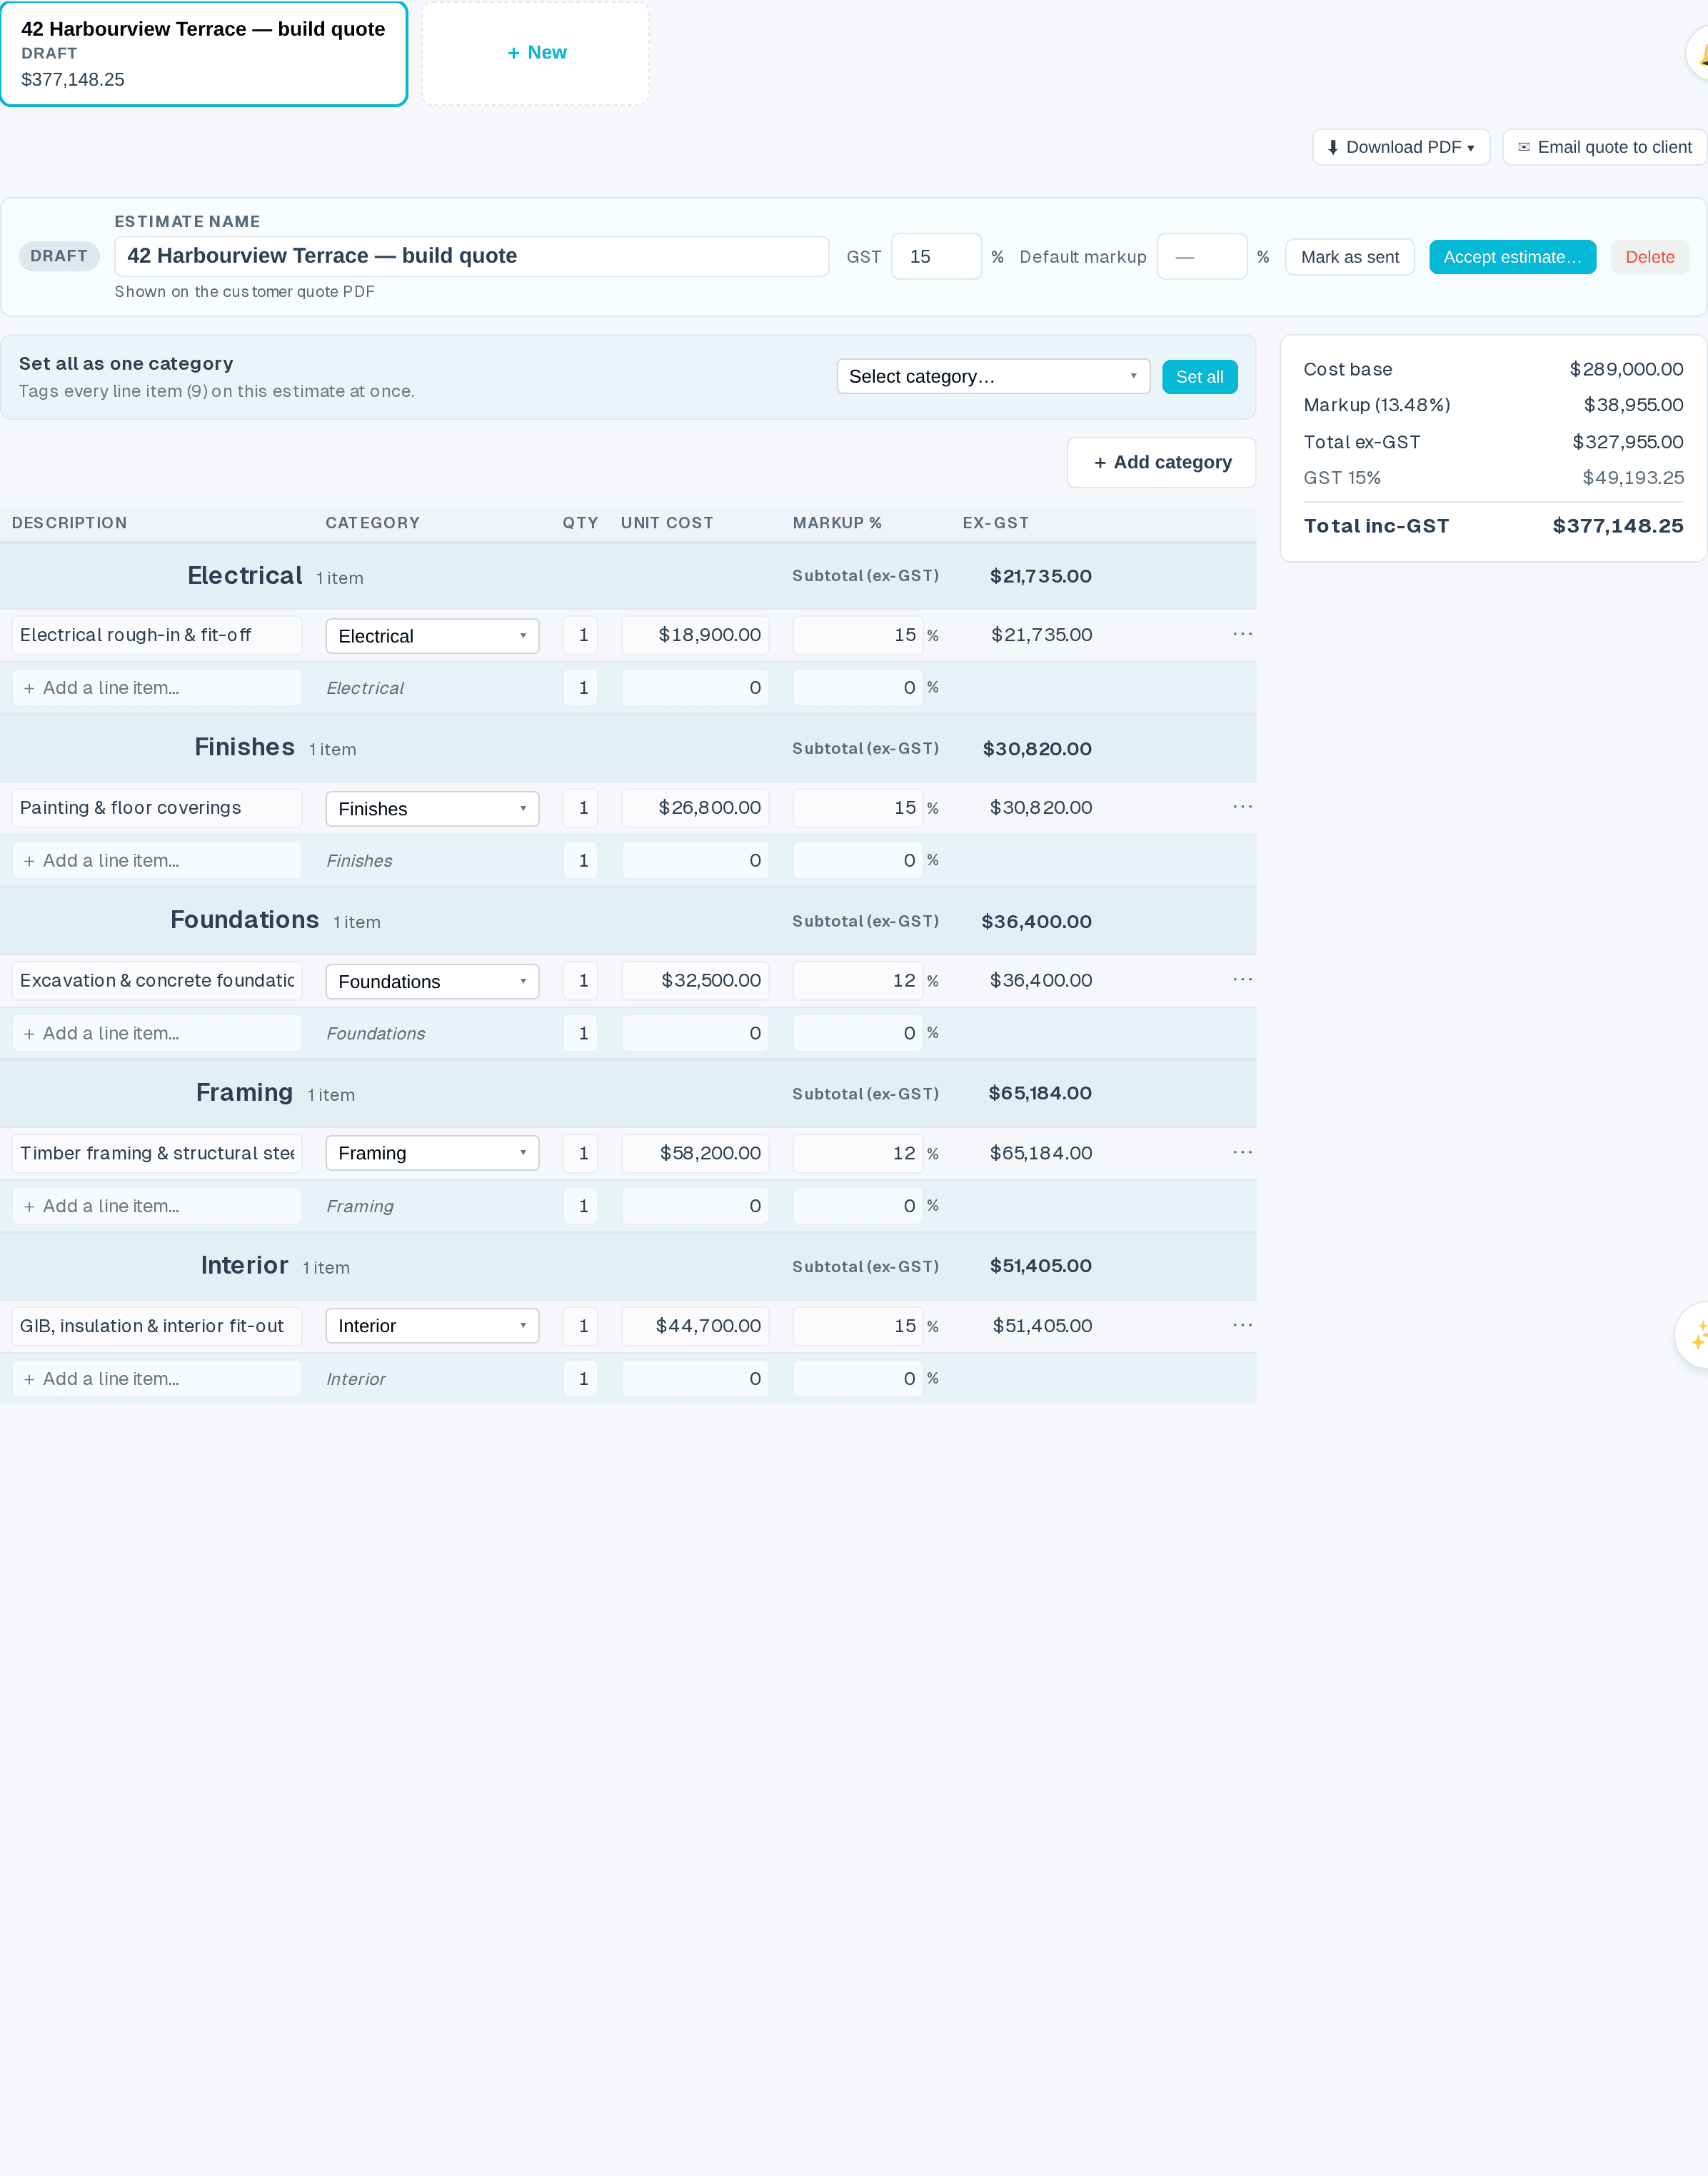Open the Download PDF dropdown
This screenshot has width=1708, height=2176.
(1401, 147)
